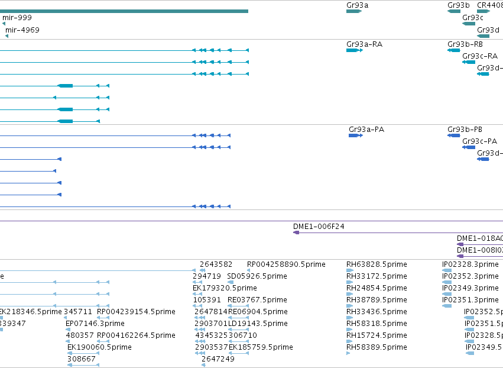Image resolution: width=503 pixels, height=368 pixels.
Task: Select the IP02351.3prime label
Action: (470, 300)
